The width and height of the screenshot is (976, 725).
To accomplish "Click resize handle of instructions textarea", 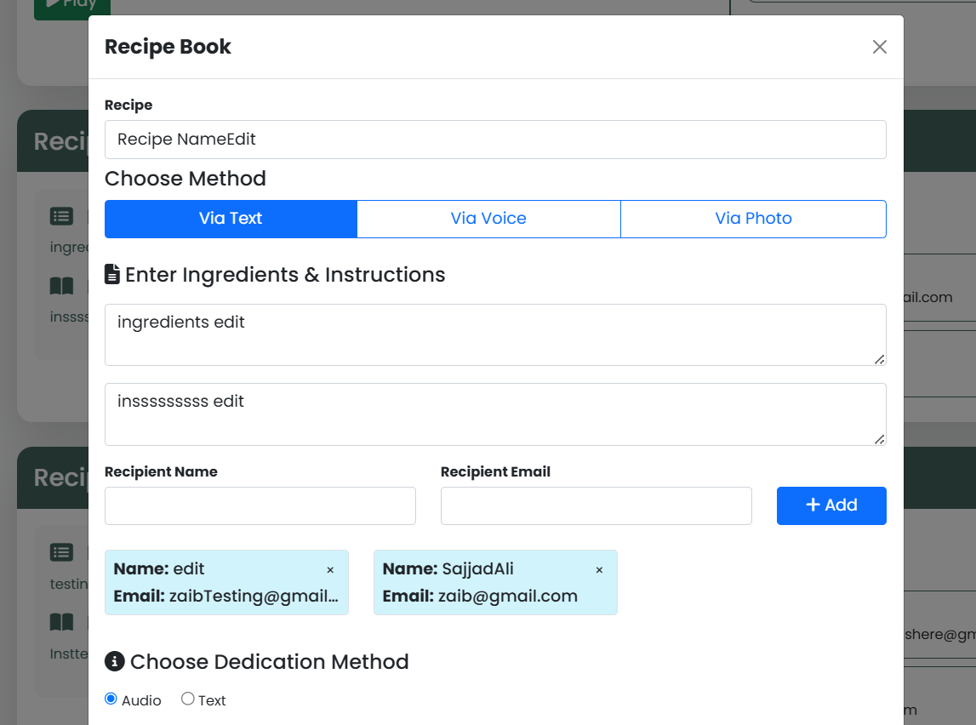I will pyautogui.click(x=879, y=438).
